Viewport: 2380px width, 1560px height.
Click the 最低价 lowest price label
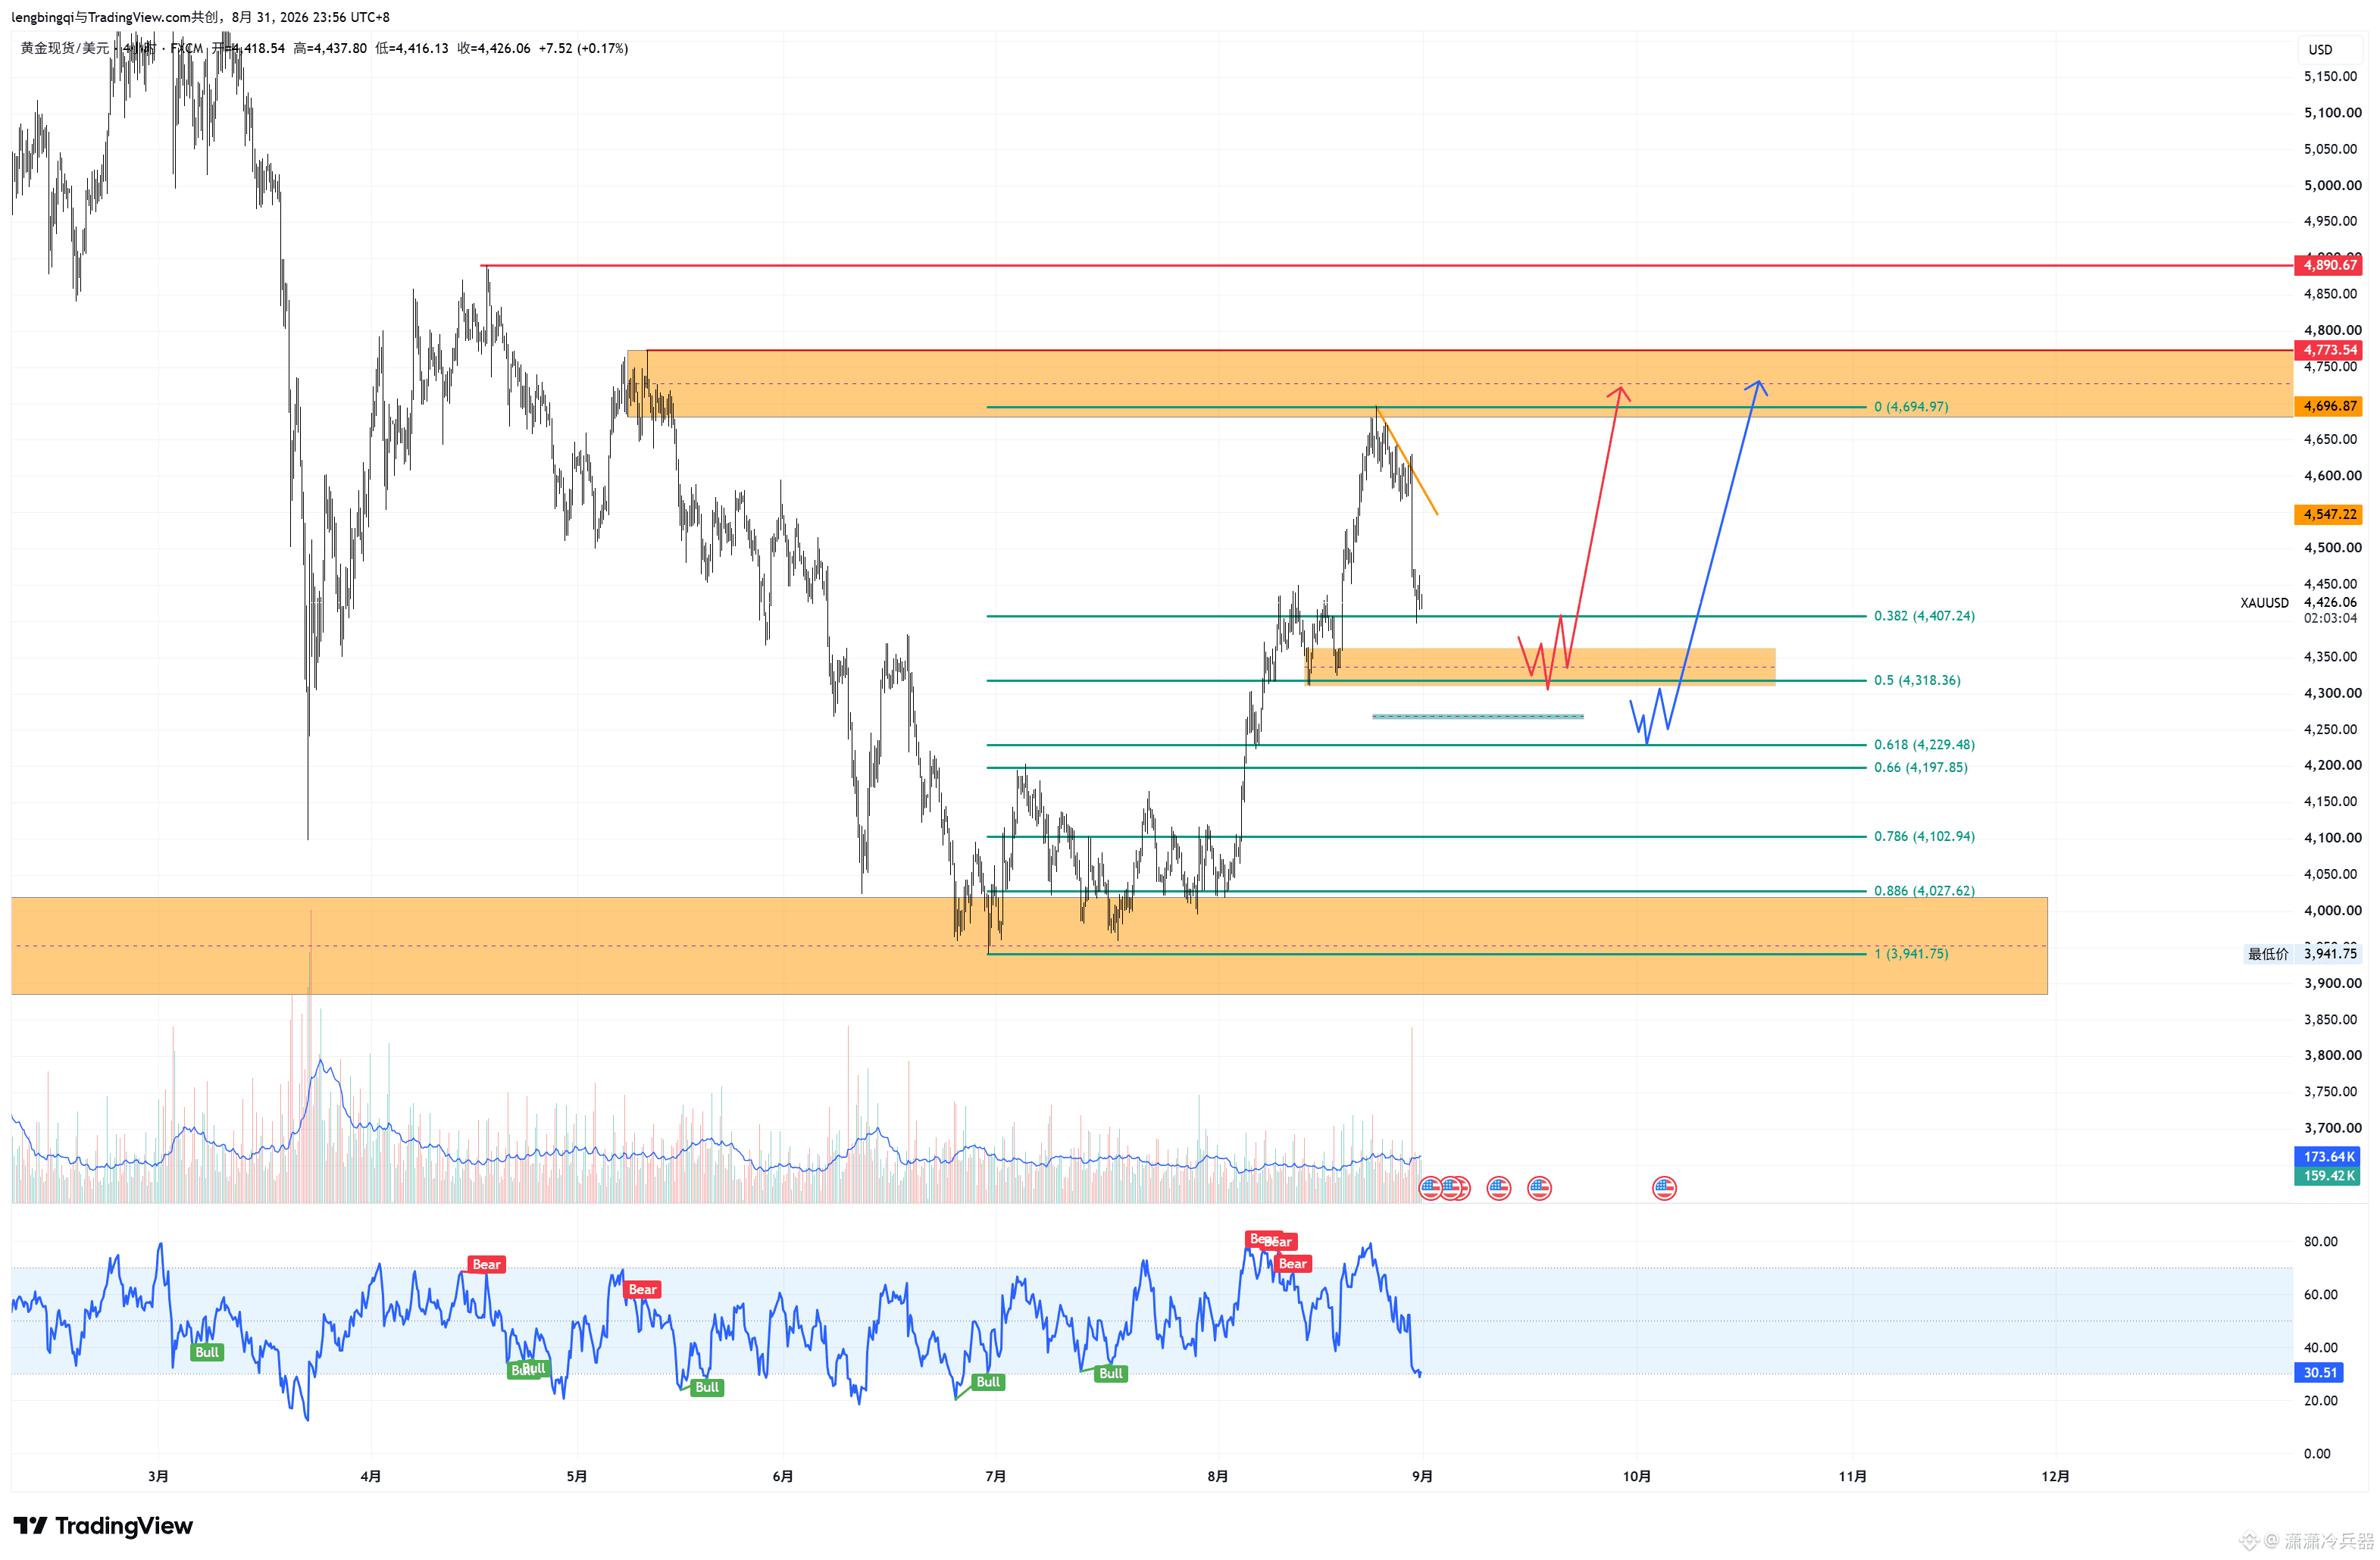coord(2268,954)
